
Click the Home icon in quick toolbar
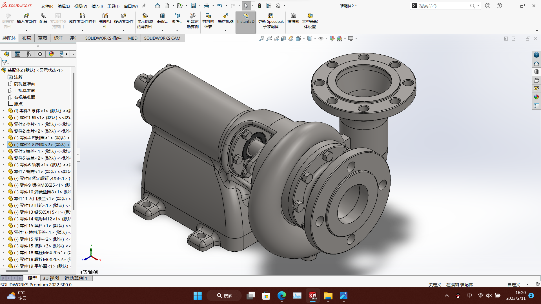[x=158, y=6]
